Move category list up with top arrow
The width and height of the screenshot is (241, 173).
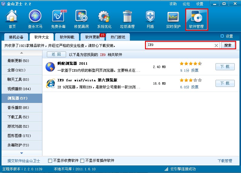click(22, 53)
